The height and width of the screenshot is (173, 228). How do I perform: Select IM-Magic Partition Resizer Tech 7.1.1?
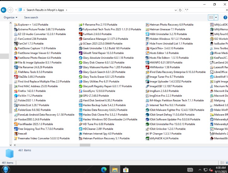(x=175, y=100)
